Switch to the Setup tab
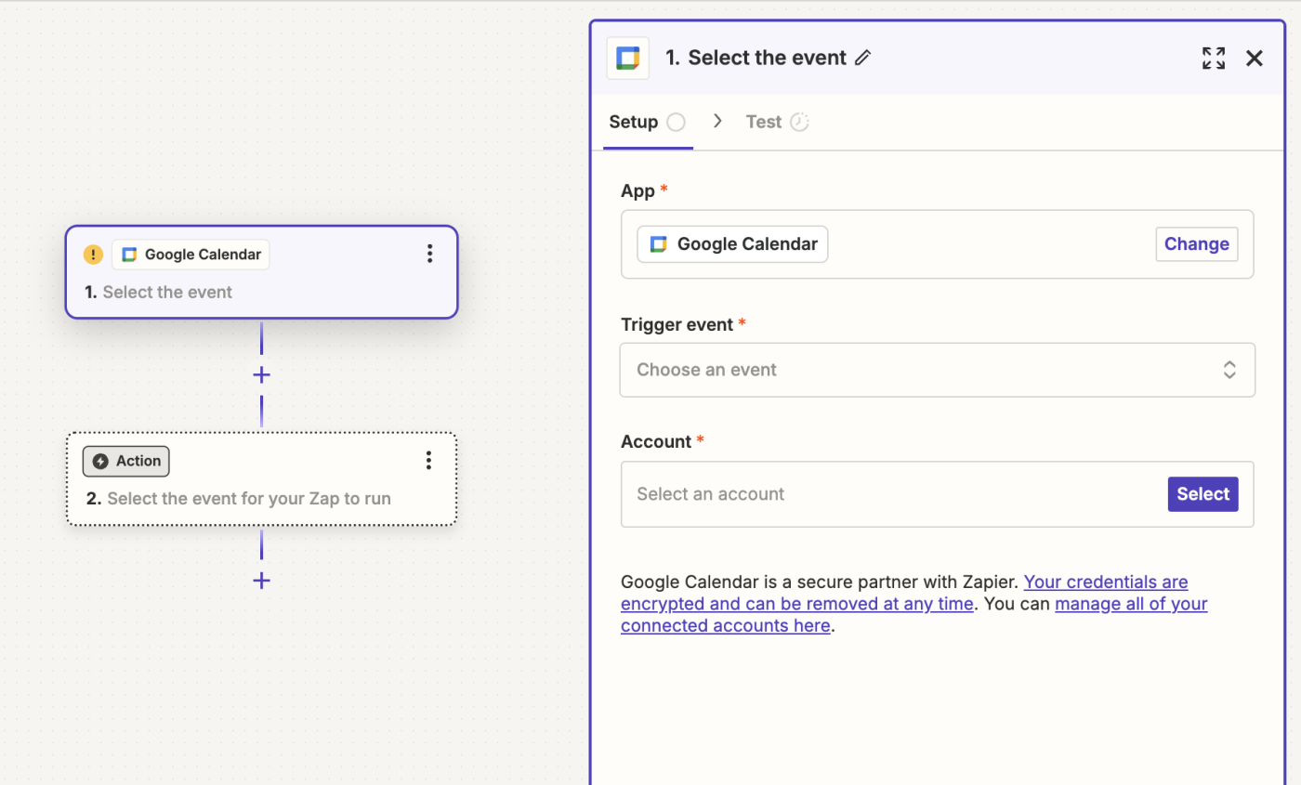 point(634,122)
